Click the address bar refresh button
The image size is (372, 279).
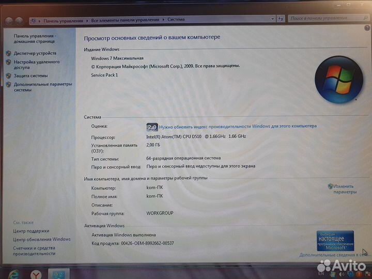[x=281, y=19]
